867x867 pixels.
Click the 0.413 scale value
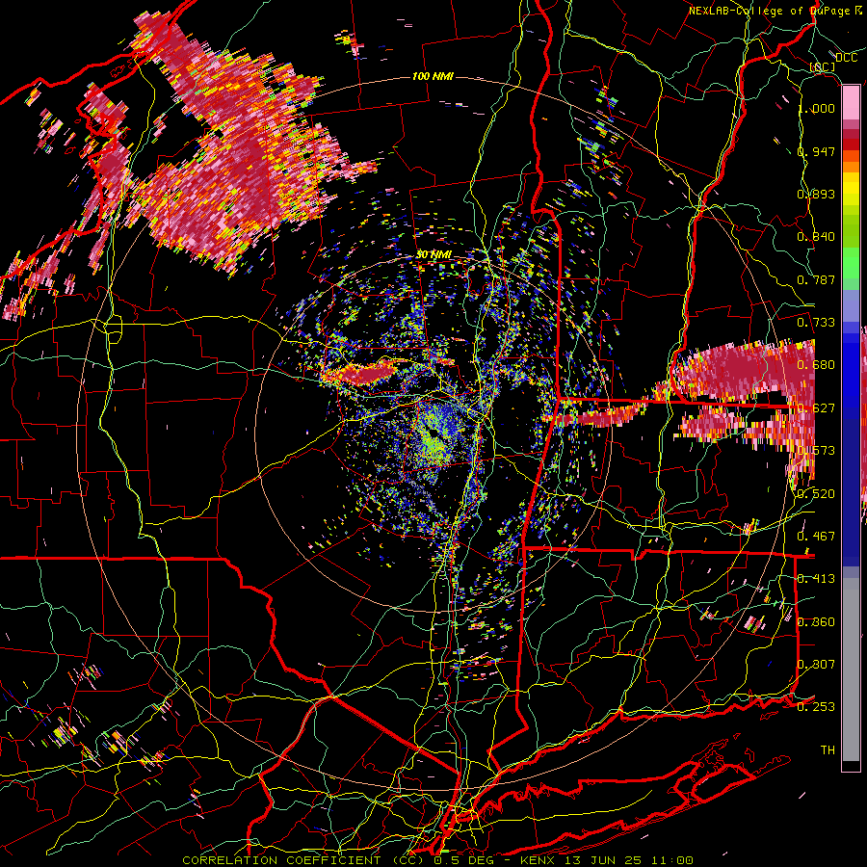coord(816,579)
